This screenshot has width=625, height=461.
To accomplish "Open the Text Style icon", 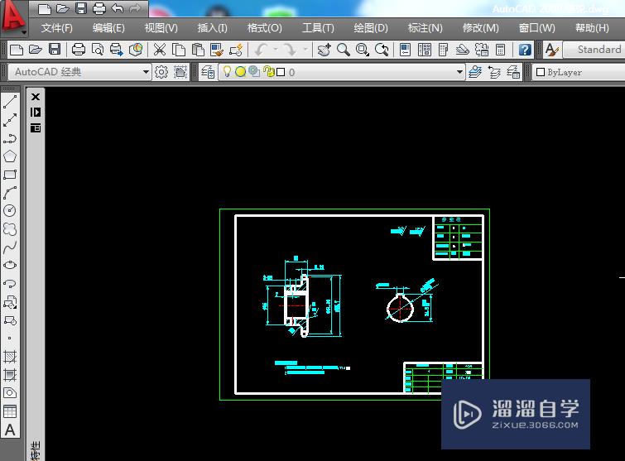I will (x=551, y=50).
